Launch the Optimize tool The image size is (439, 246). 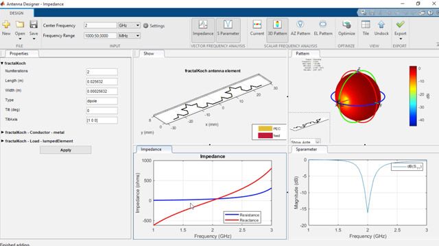[x=346, y=28]
